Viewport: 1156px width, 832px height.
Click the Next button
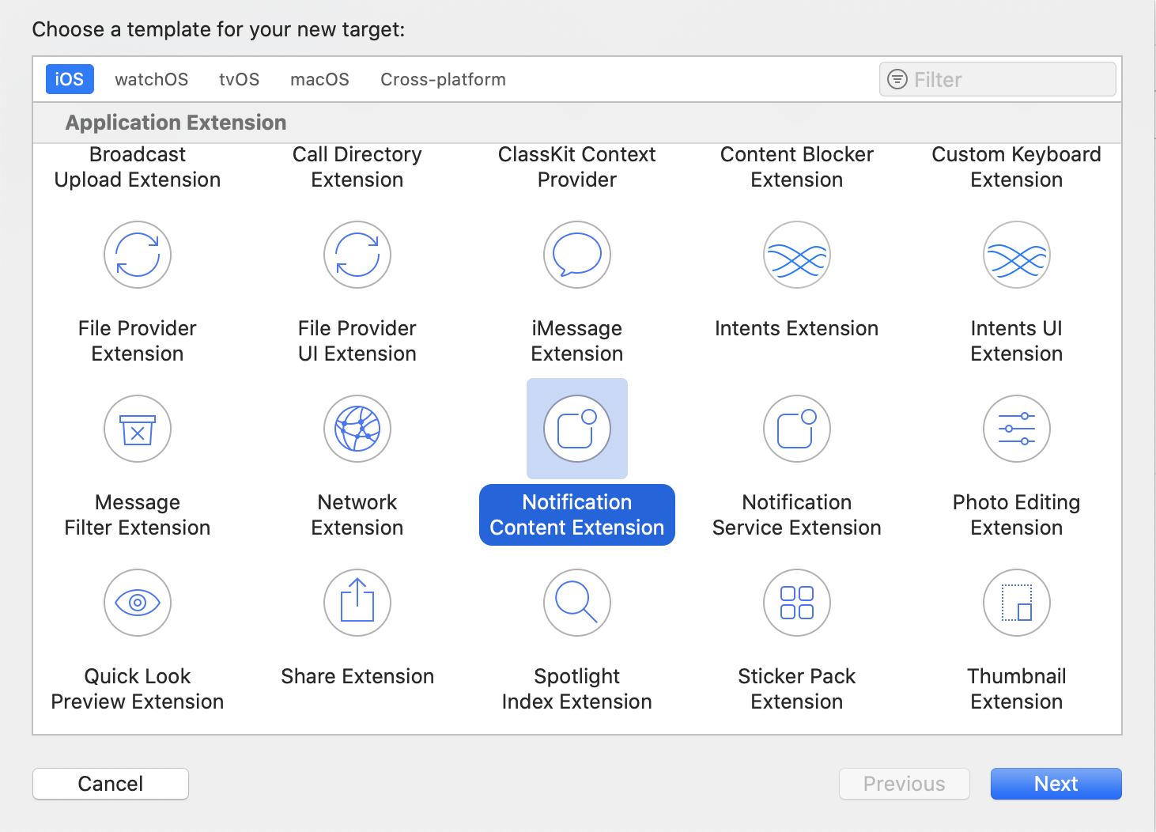click(1056, 784)
